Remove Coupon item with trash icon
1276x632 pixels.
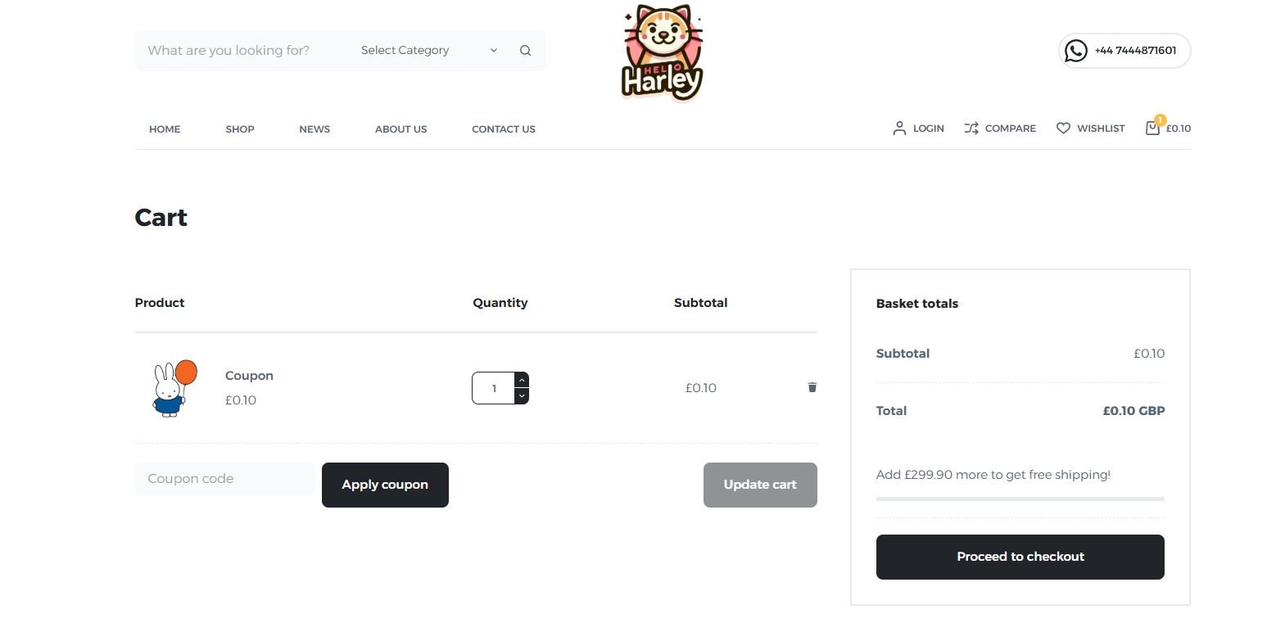pos(812,387)
